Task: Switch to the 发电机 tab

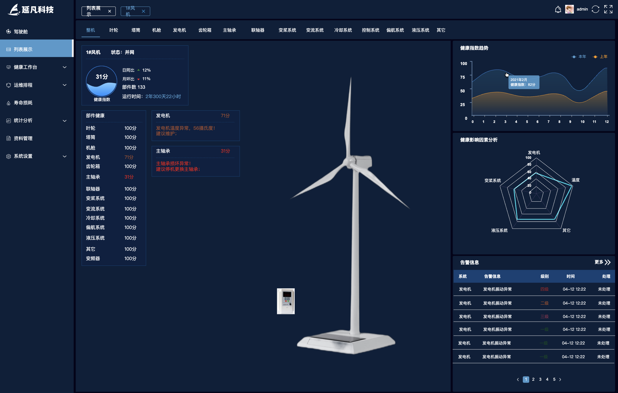Action: [x=179, y=30]
